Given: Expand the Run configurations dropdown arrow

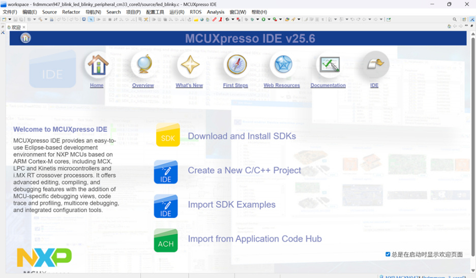Looking at the screenshot, I should pyautogui.click(x=269, y=19).
